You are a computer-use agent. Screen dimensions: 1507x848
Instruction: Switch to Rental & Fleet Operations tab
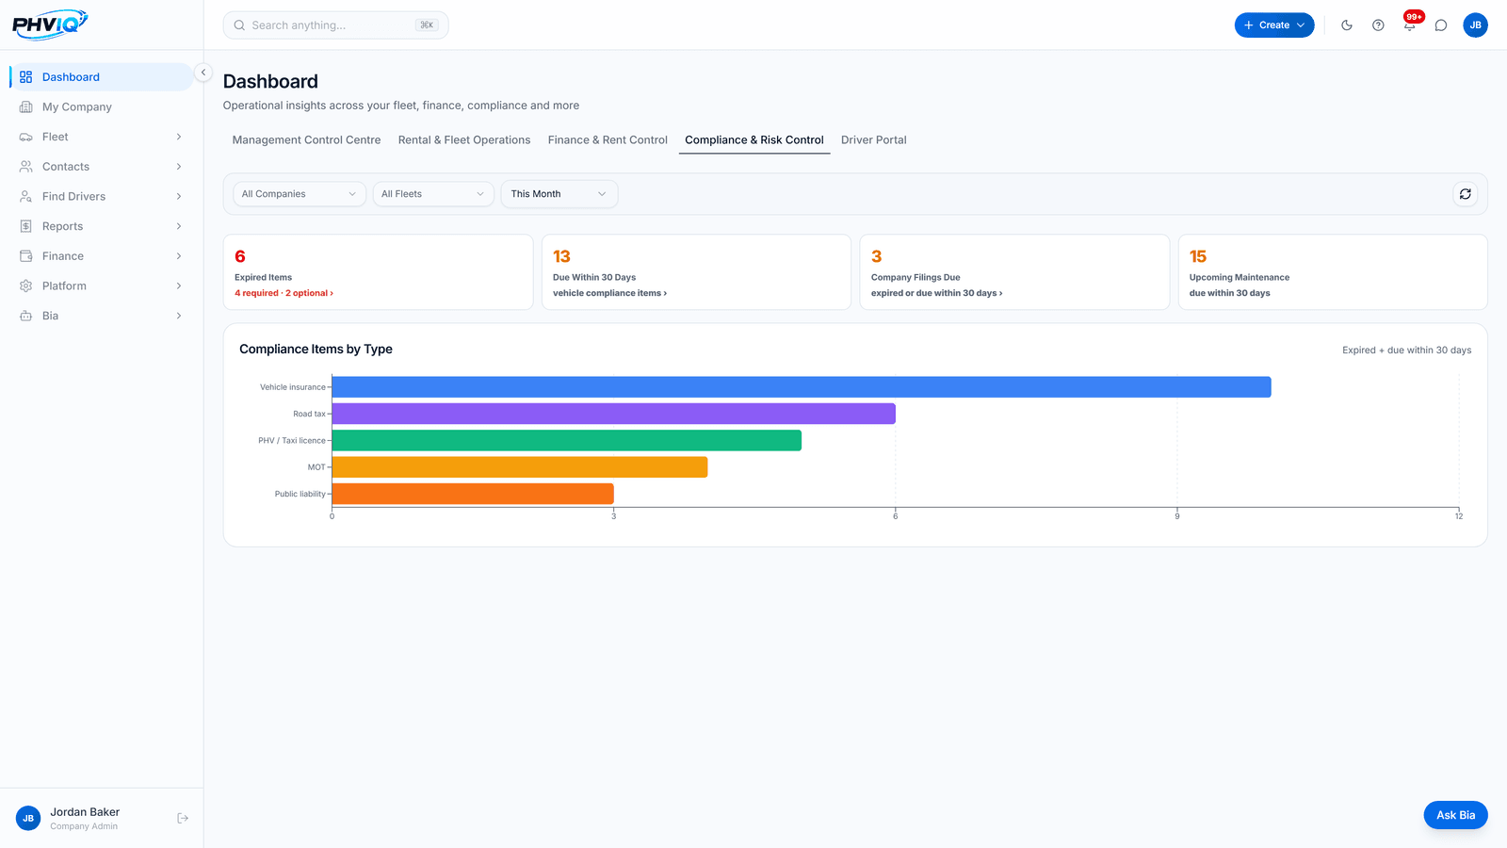tap(464, 140)
